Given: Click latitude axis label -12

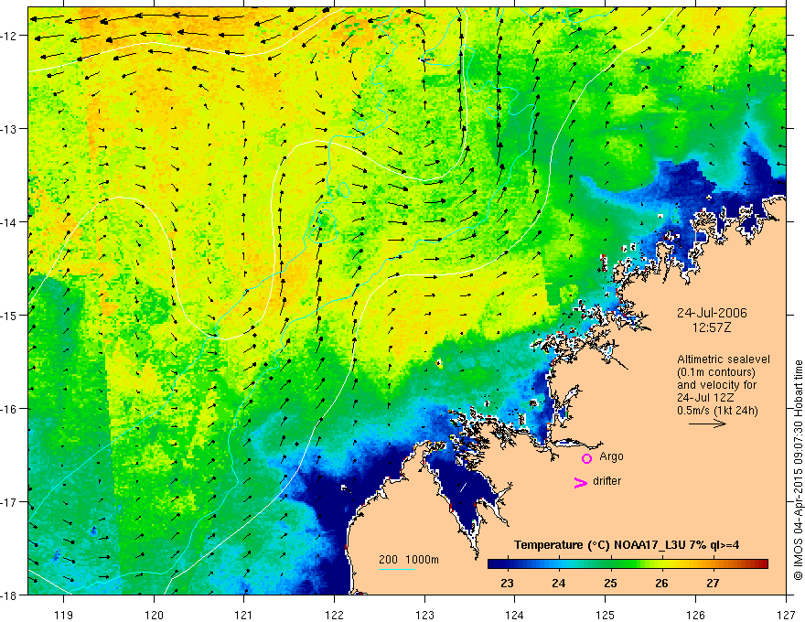Looking at the screenshot, I should pyautogui.click(x=10, y=36).
